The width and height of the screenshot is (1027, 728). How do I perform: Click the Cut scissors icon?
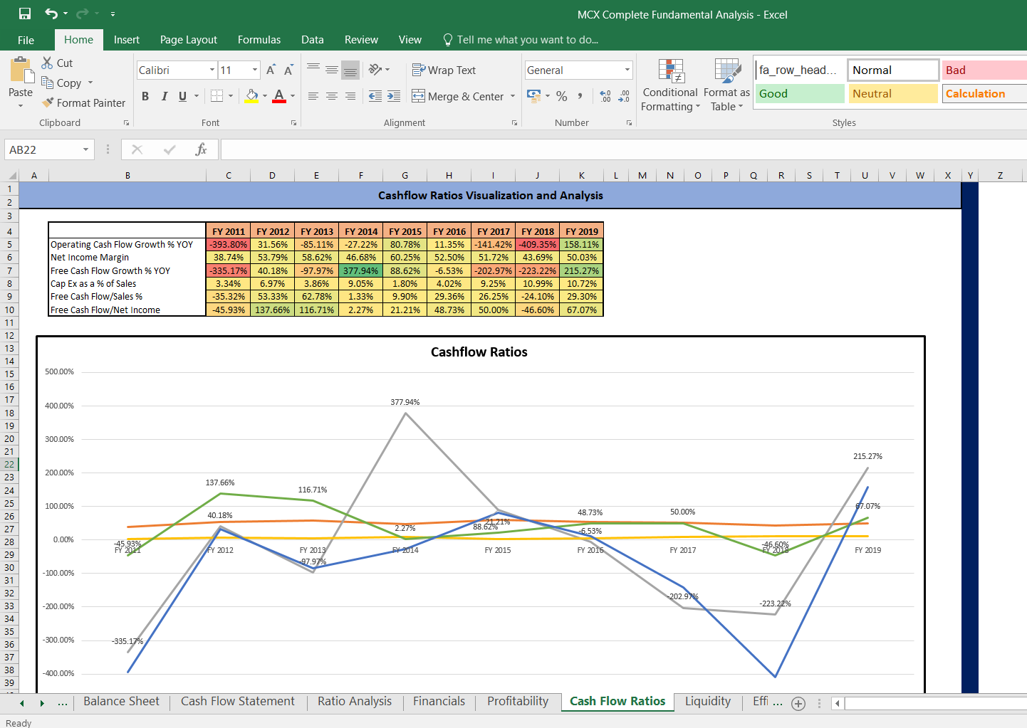point(47,63)
